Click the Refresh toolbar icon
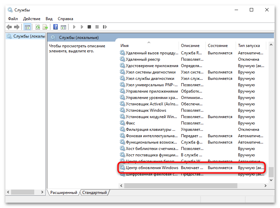 point(37,27)
